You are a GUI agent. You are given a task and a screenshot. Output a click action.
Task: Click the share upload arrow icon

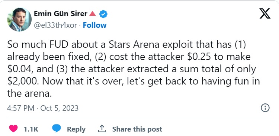pyautogui.click(x=102, y=129)
